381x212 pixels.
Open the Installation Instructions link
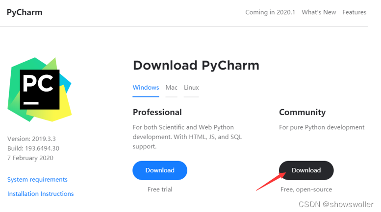(40, 194)
